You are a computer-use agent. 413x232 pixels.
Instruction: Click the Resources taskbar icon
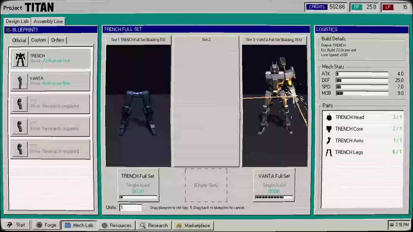[x=104, y=225]
